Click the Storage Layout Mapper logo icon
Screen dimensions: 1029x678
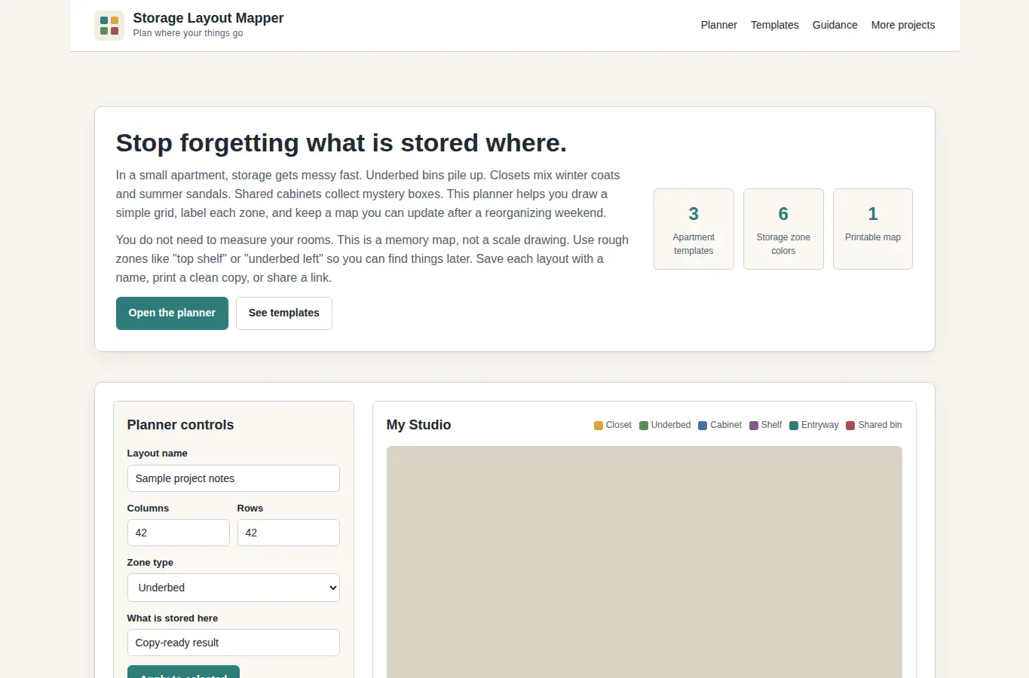(109, 26)
